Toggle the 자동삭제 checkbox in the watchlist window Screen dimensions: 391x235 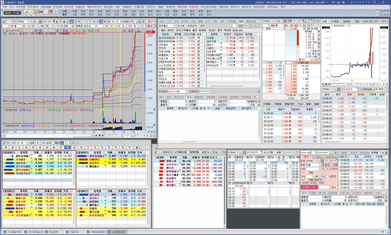click(176, 152)
